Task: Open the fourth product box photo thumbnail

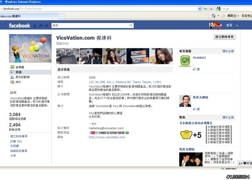Action: tap(138, 56)
